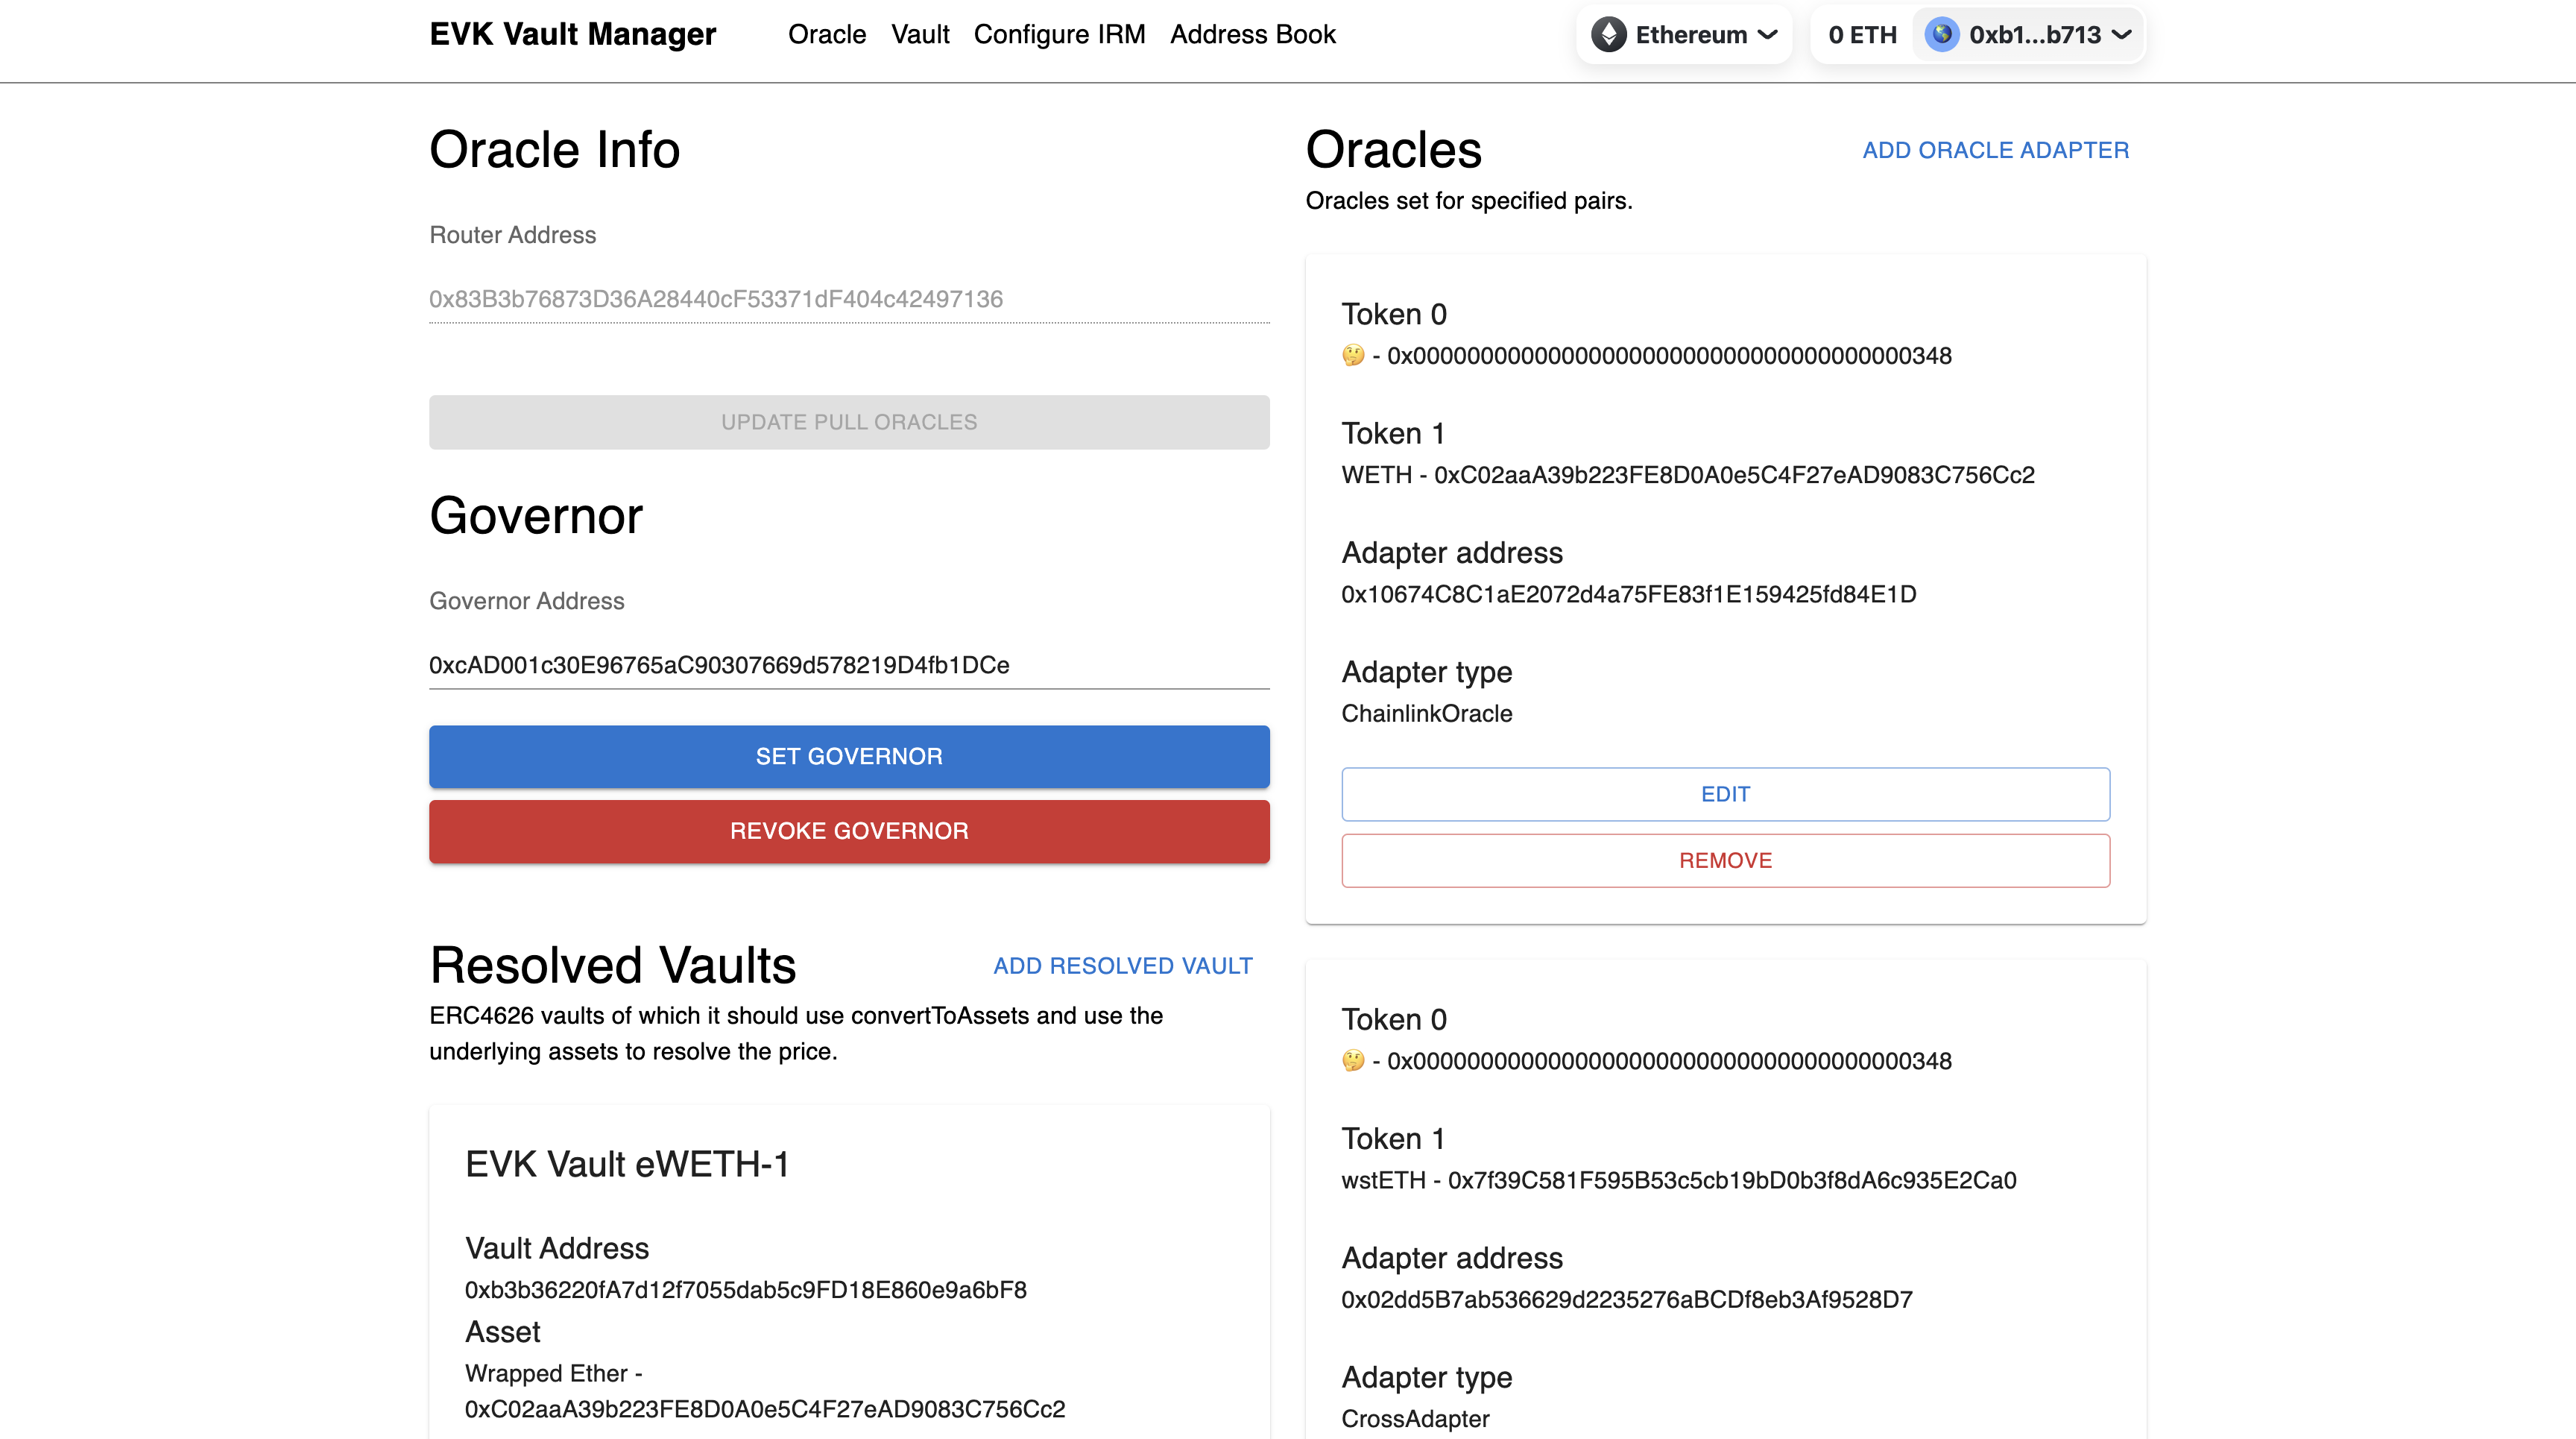Viewport: 2576px width, 1439px height.
Task: Click the SET GOVERNOR button
Action: click(x=849, y=756)
